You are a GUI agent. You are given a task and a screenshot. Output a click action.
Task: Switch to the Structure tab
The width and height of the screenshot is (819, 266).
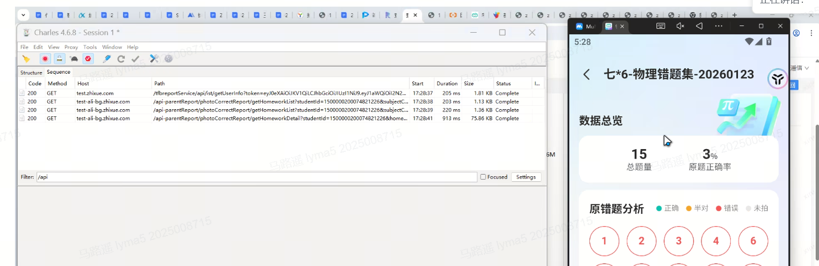click(31, 73)
